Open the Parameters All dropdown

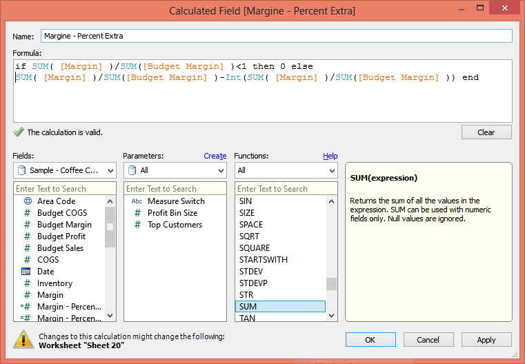point(175,170)
